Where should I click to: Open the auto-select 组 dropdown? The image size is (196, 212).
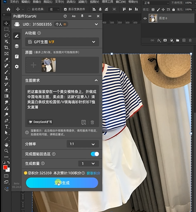54,10
